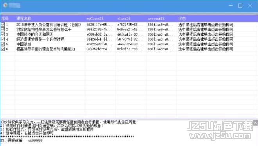Close the application window
The image size is (258, 146).
click(250, 5)
